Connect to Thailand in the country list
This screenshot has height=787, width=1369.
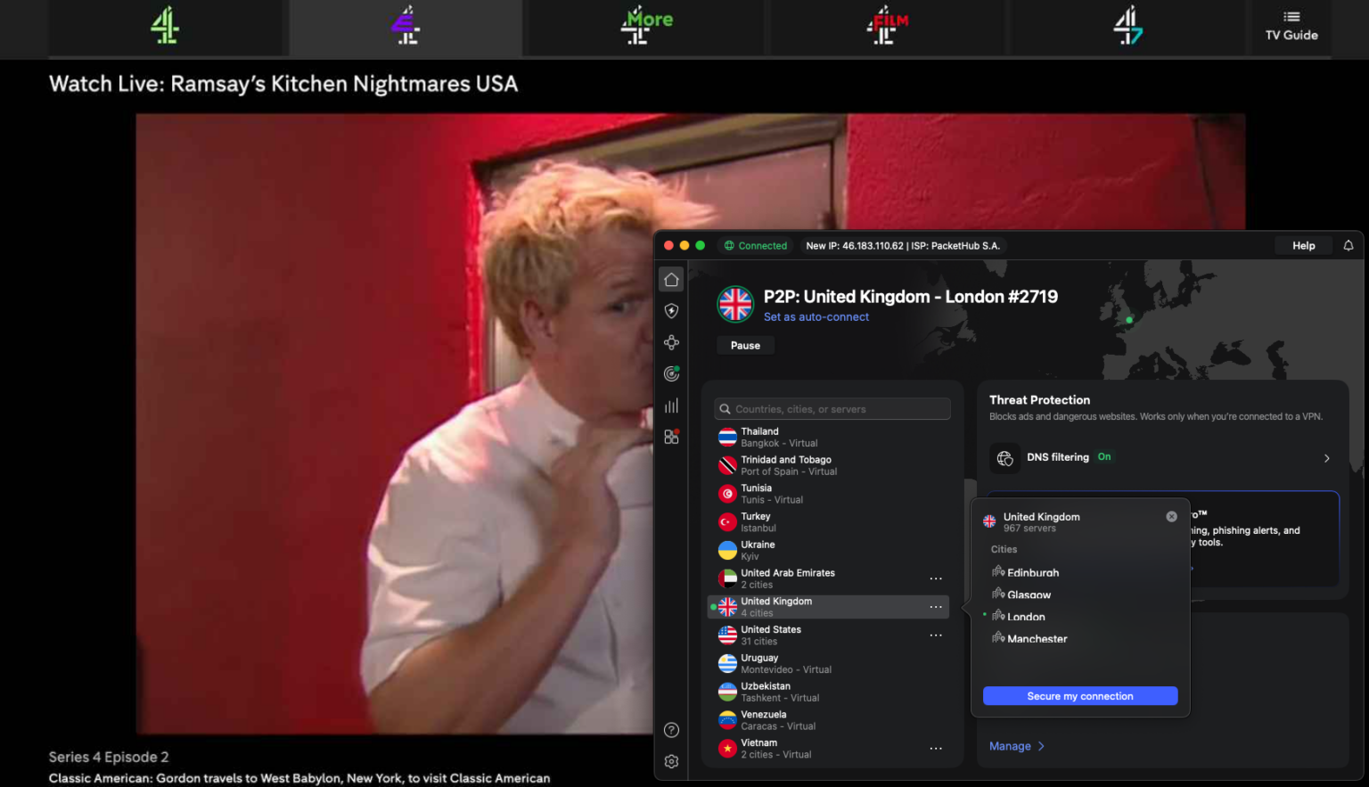(829, 438)
